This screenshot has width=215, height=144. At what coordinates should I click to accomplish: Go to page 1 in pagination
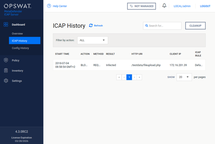(x=129, y=77)
